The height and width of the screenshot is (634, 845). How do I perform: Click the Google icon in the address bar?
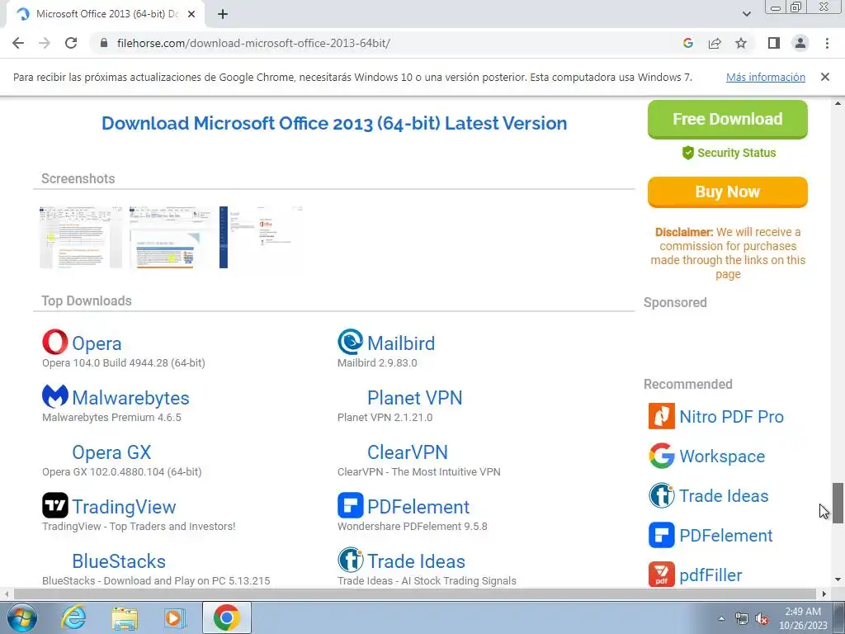pos(687,43)
